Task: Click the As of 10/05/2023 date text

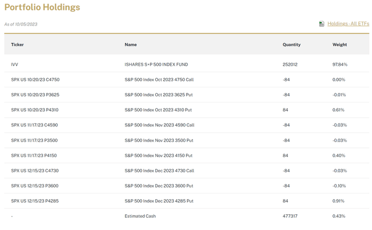Action: (21, 24)
